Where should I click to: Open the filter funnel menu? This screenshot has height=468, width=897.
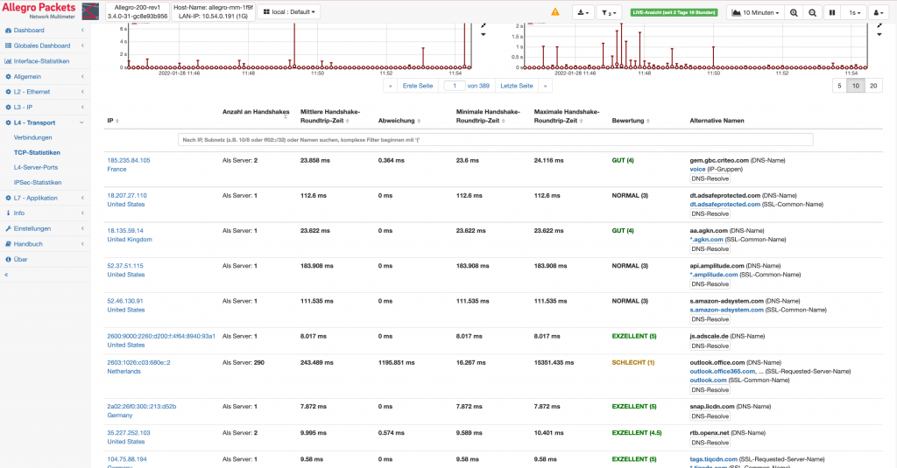click(x=609, y=12)
